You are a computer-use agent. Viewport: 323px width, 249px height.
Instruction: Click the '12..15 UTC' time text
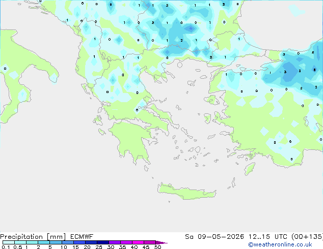click(268, 237)
